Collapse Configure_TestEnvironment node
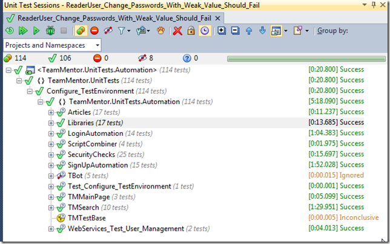This screenshot has height=244, width=390. 30,91
